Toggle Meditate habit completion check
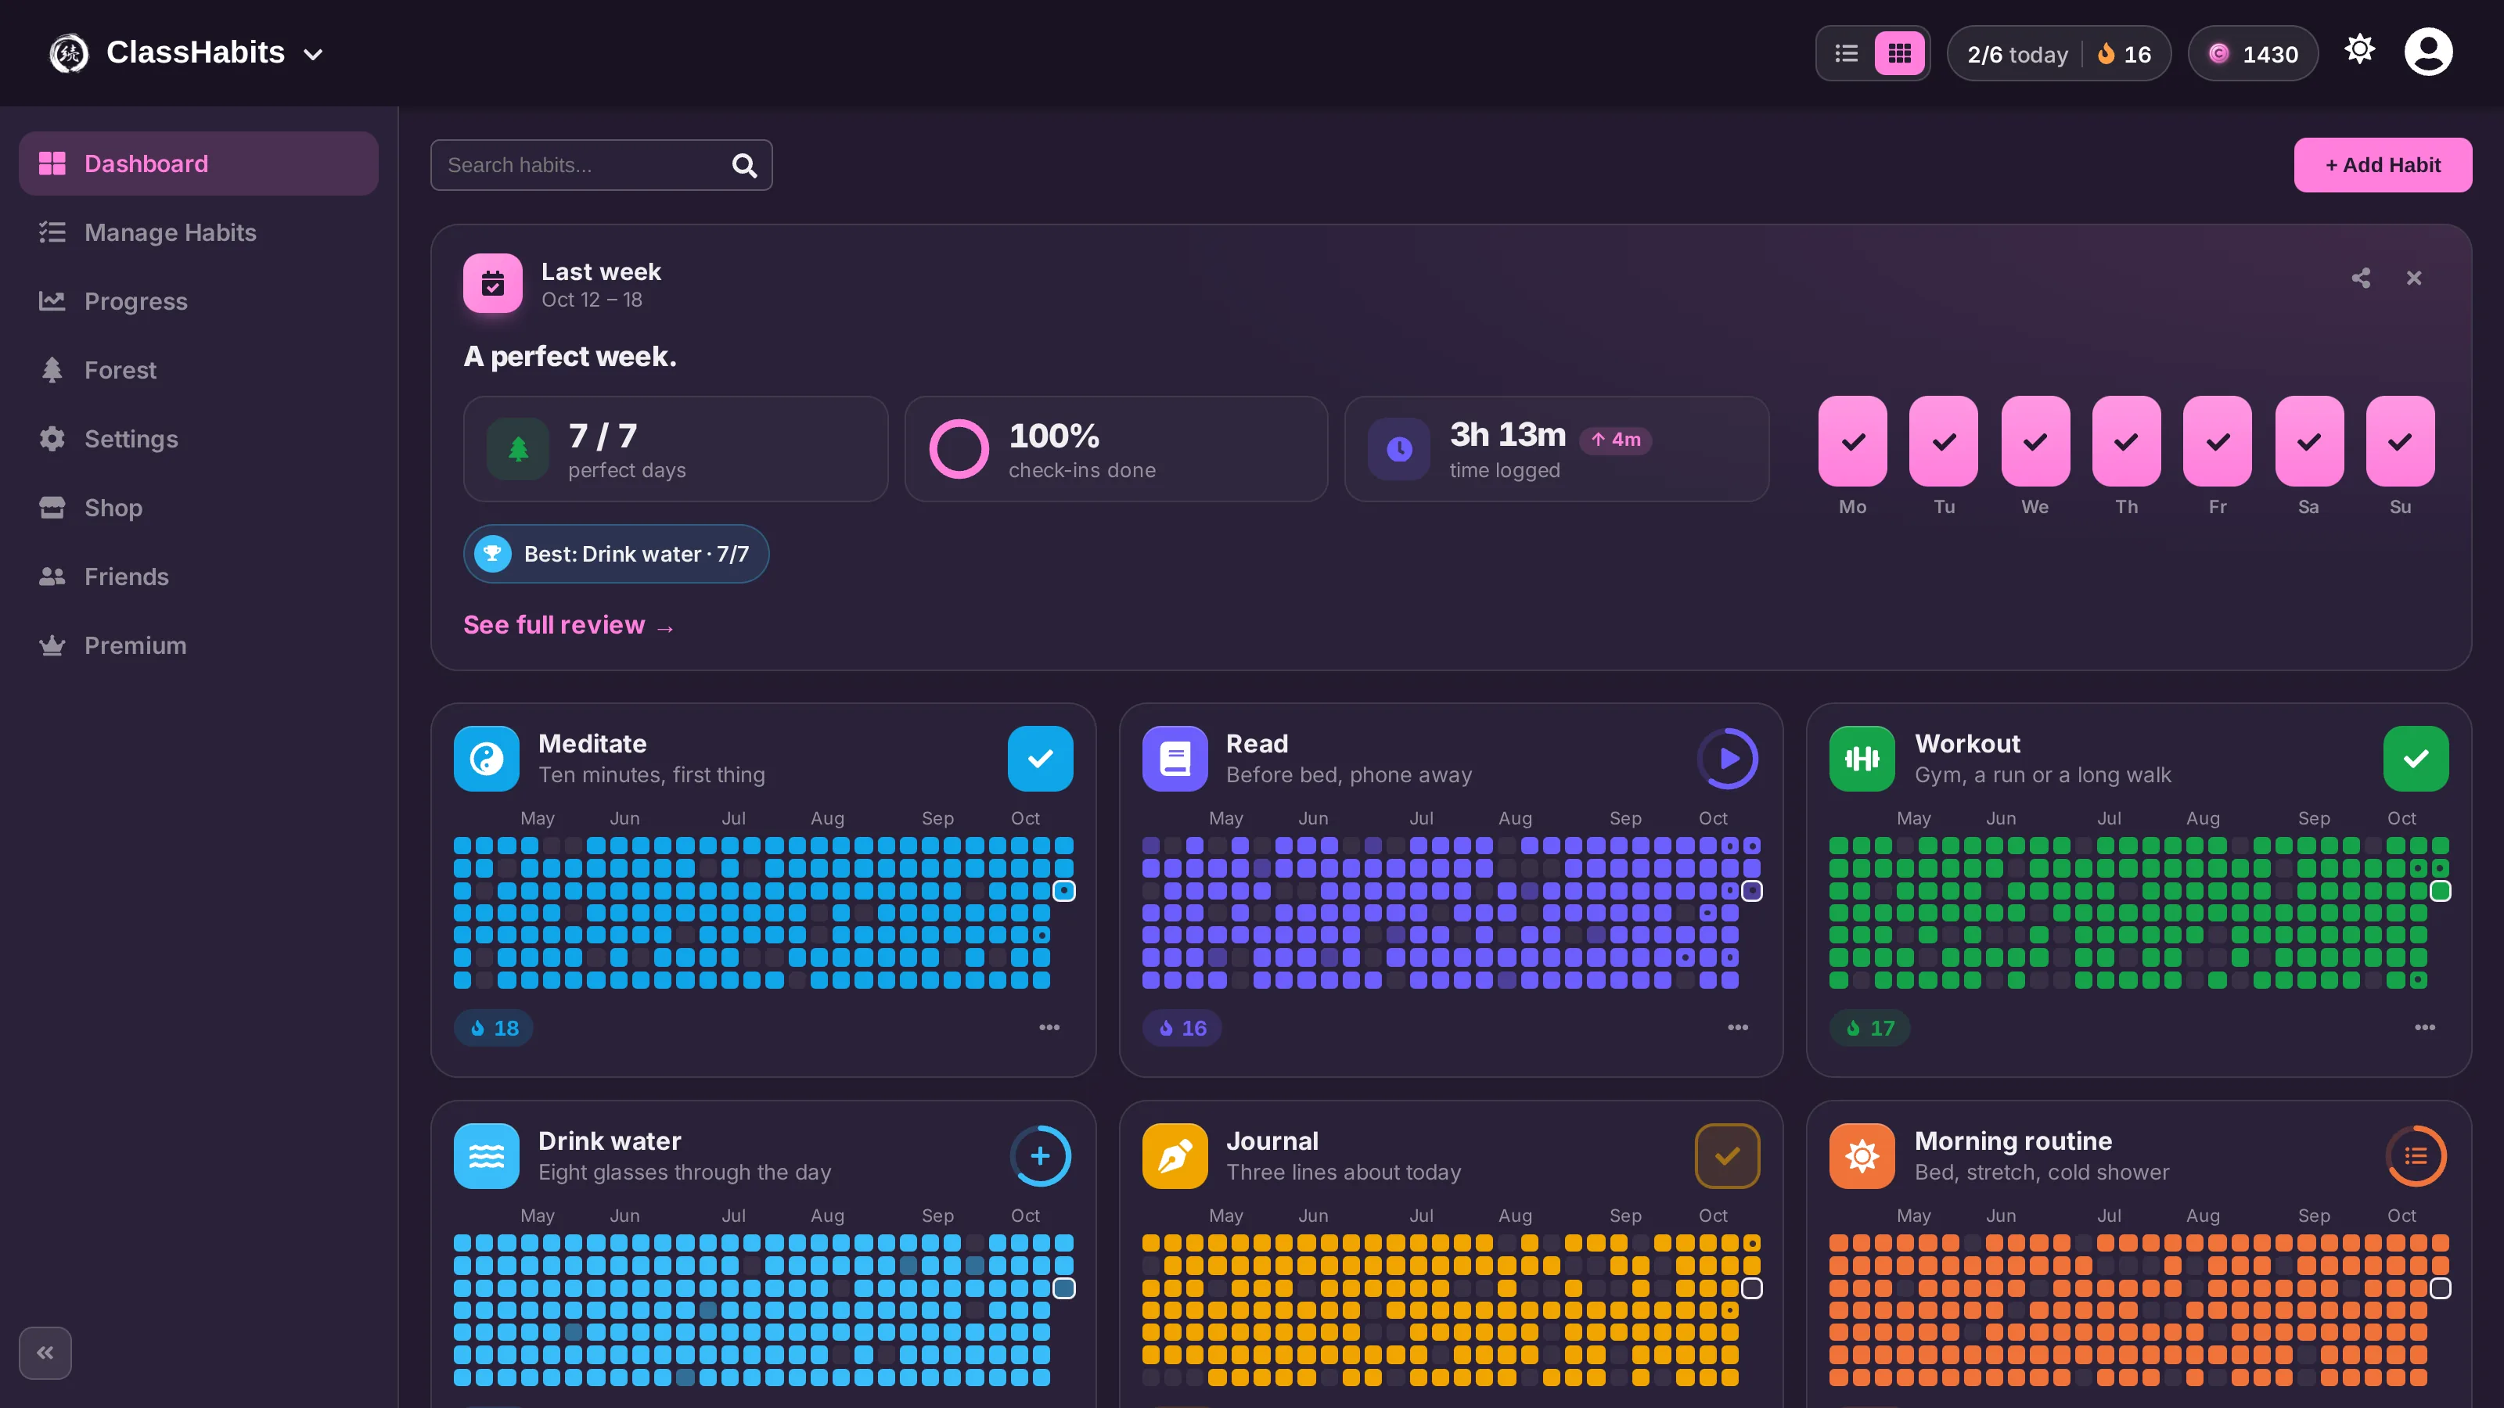Viewport: 2504px width, 1408px height. pos(1040,759)
